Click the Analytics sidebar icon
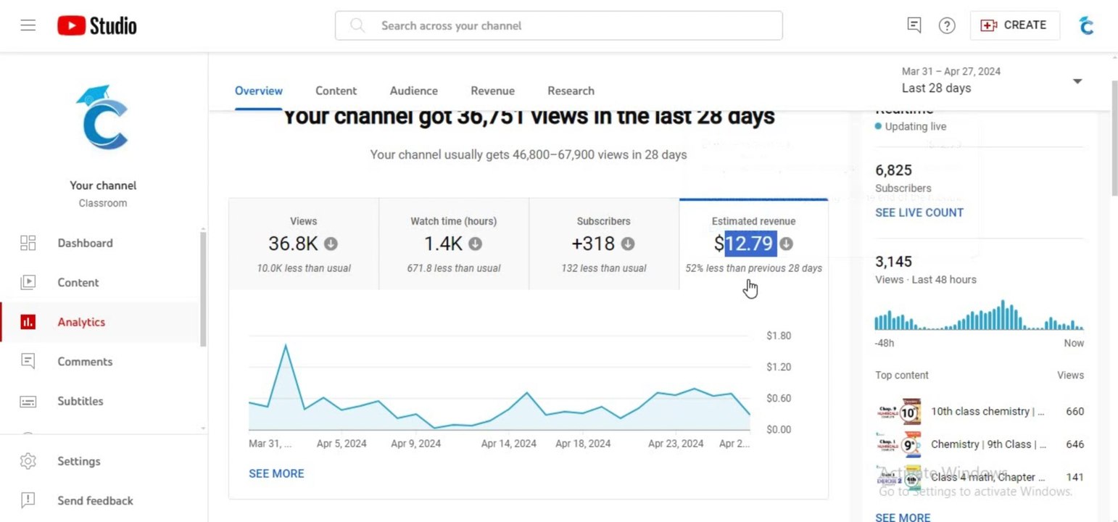Screen dimensions: 1118x522 tap(28, 322)
